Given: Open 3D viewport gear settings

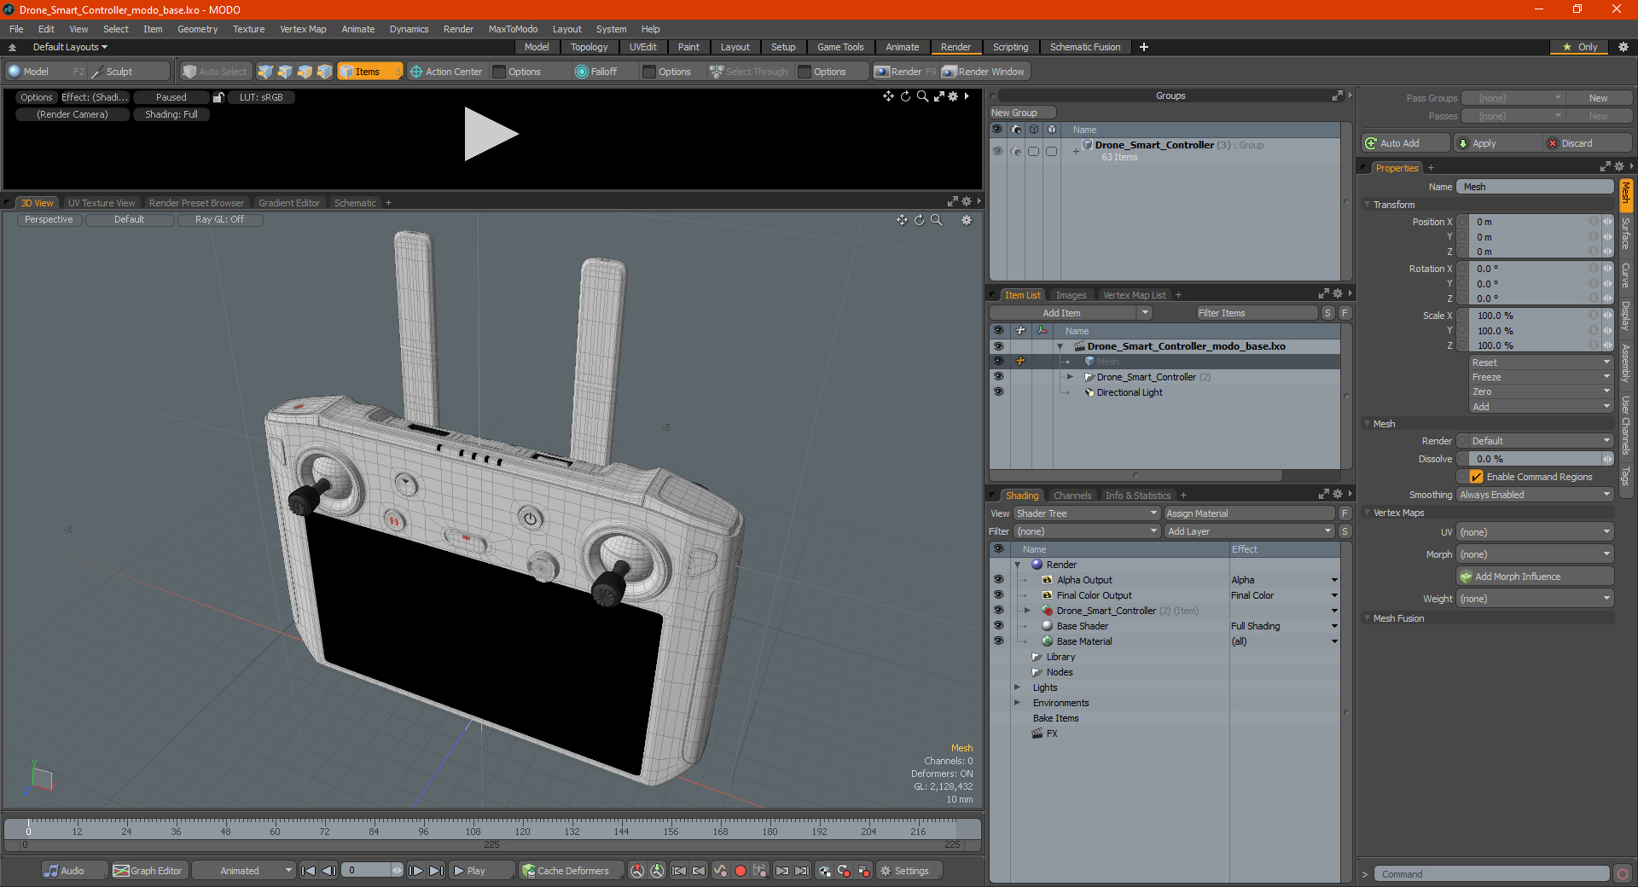Looking at the screenshot, I should 967,220.
